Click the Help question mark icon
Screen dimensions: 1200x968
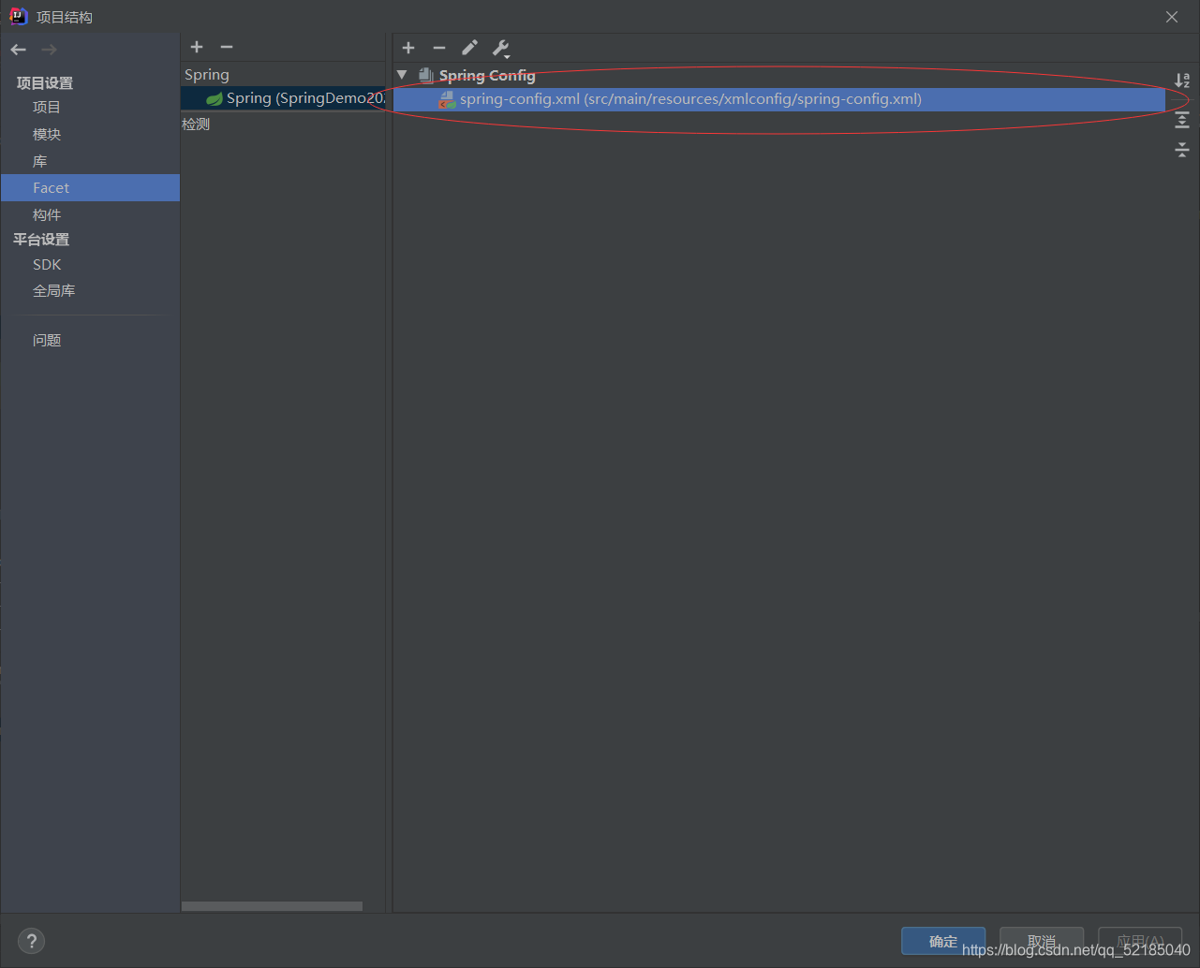[31, 941]
